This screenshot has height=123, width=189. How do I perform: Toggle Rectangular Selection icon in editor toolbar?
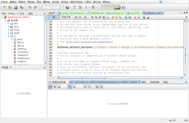click(x=107, y=17)
